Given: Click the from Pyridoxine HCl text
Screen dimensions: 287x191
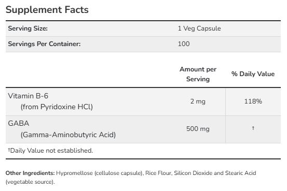Looking at the screenshot, I should 57,107.
